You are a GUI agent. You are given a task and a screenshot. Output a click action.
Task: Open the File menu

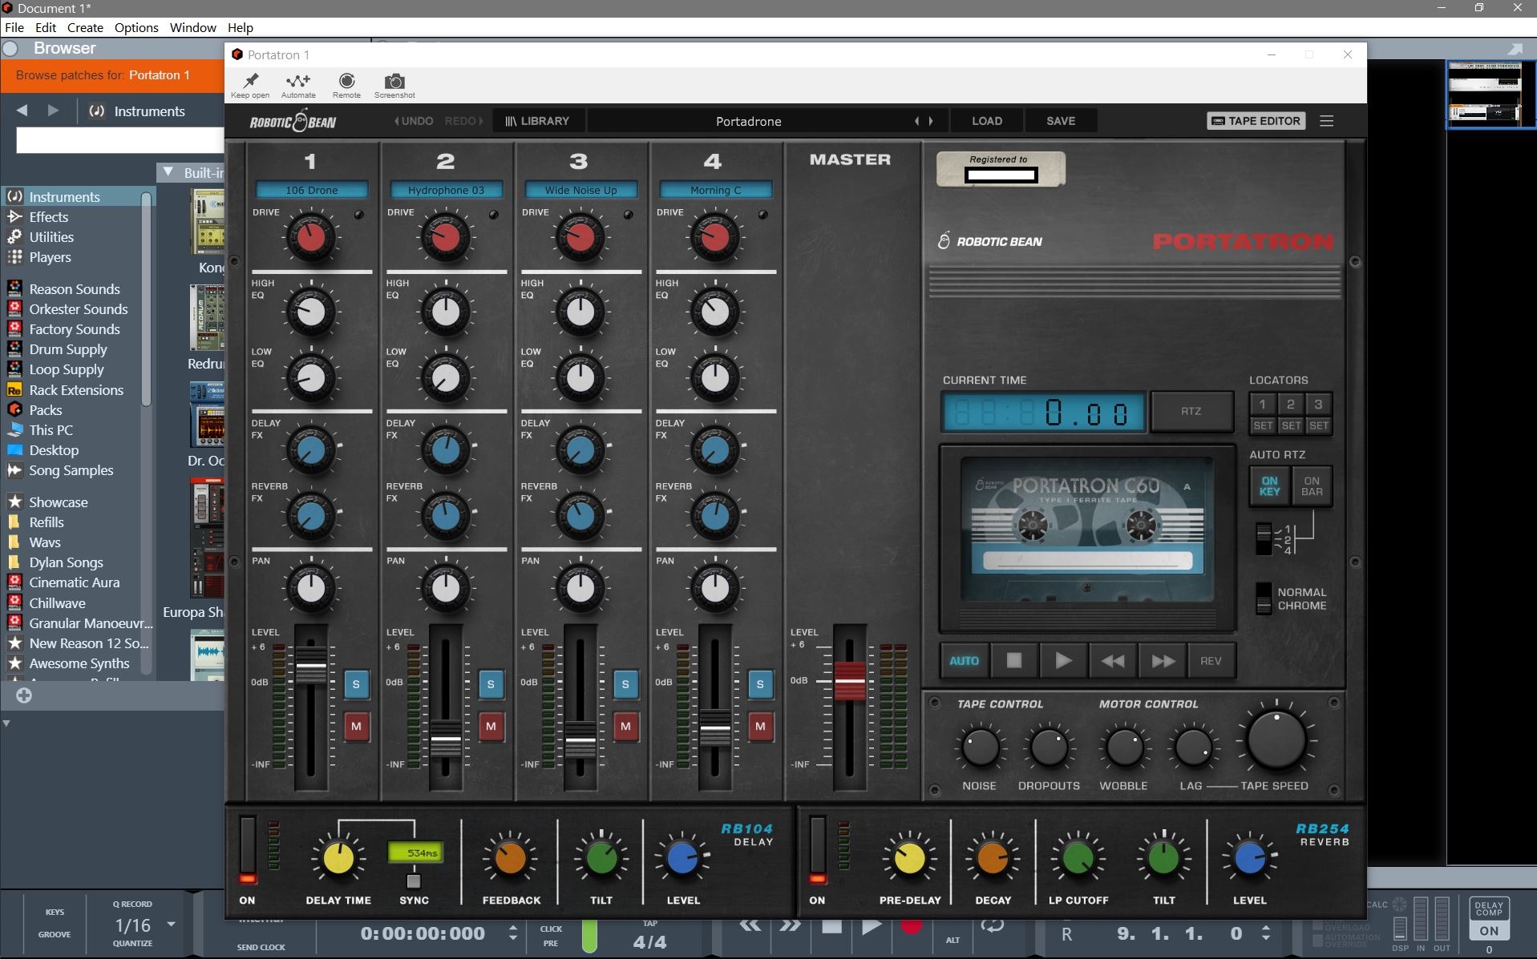click(x=14, y=27)
